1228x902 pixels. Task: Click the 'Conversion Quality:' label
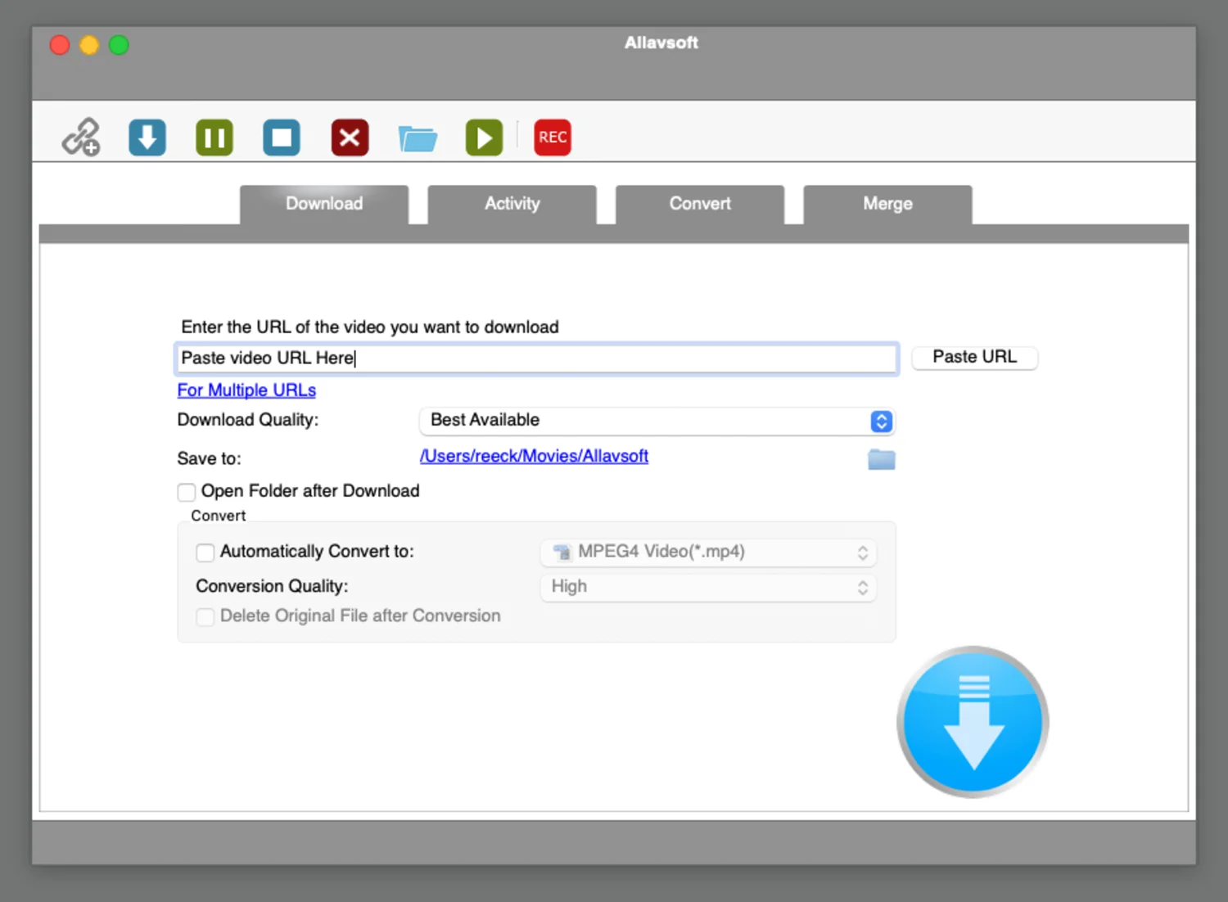272,586
